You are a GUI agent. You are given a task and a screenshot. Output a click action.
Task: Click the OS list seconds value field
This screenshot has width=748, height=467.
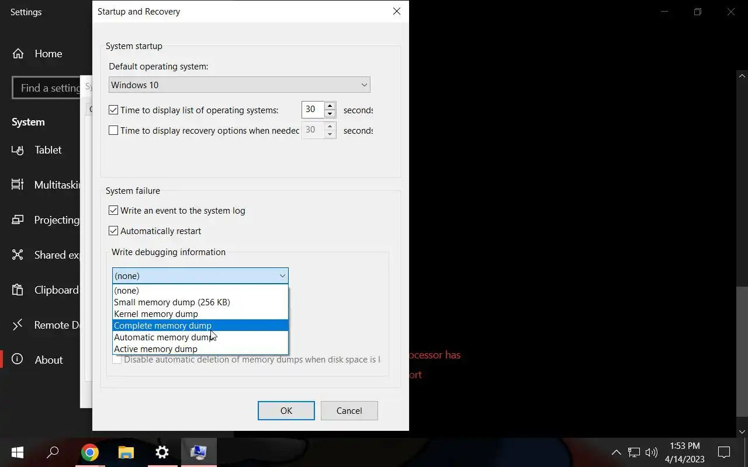[313, 110]
